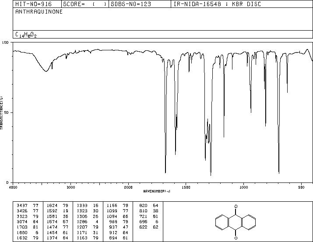This screenshot has width=313, height=242.
Task: Select peak table entry 1099
Action: pos(112,211)
